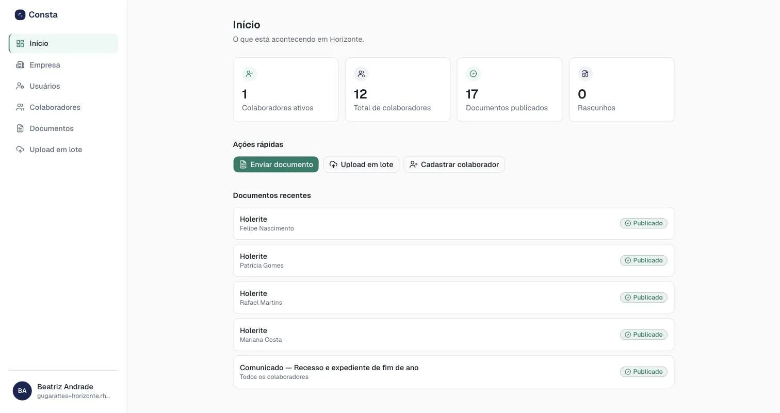Screen dimensions: 780x413
Task: Click the Empresa building icon
Action: 20,65
